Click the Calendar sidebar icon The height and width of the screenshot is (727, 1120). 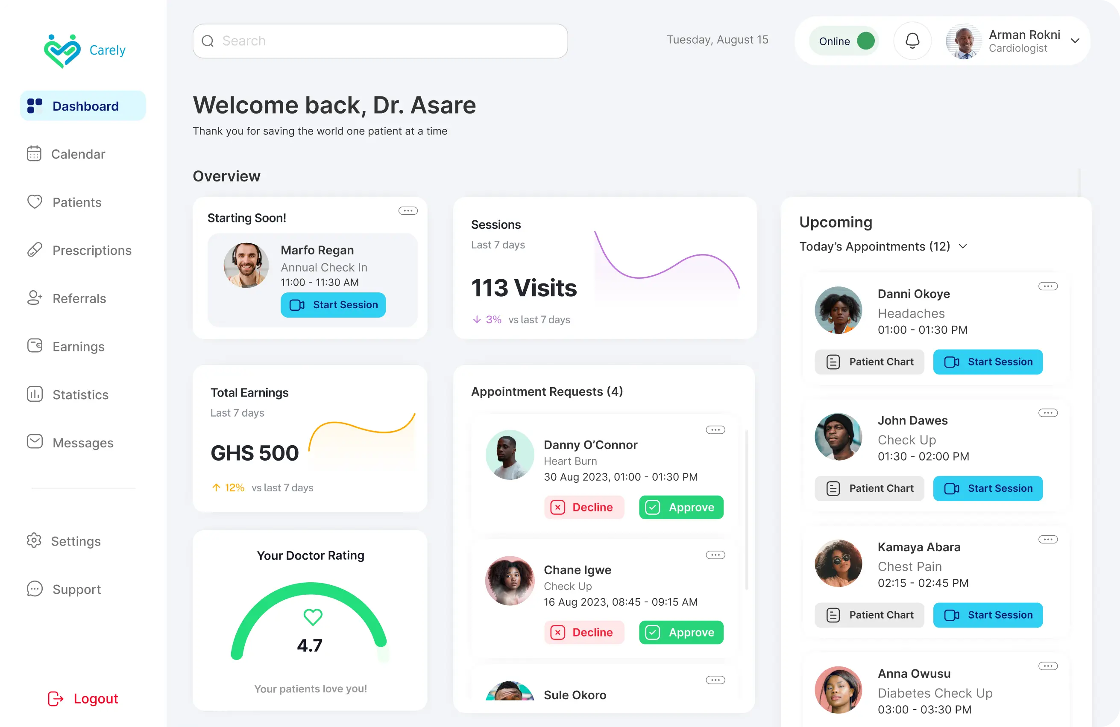tap(34, 153)
